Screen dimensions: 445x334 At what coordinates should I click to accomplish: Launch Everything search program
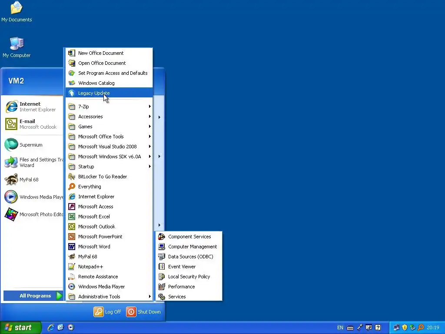pyautogui.click(x=109, y=187)
